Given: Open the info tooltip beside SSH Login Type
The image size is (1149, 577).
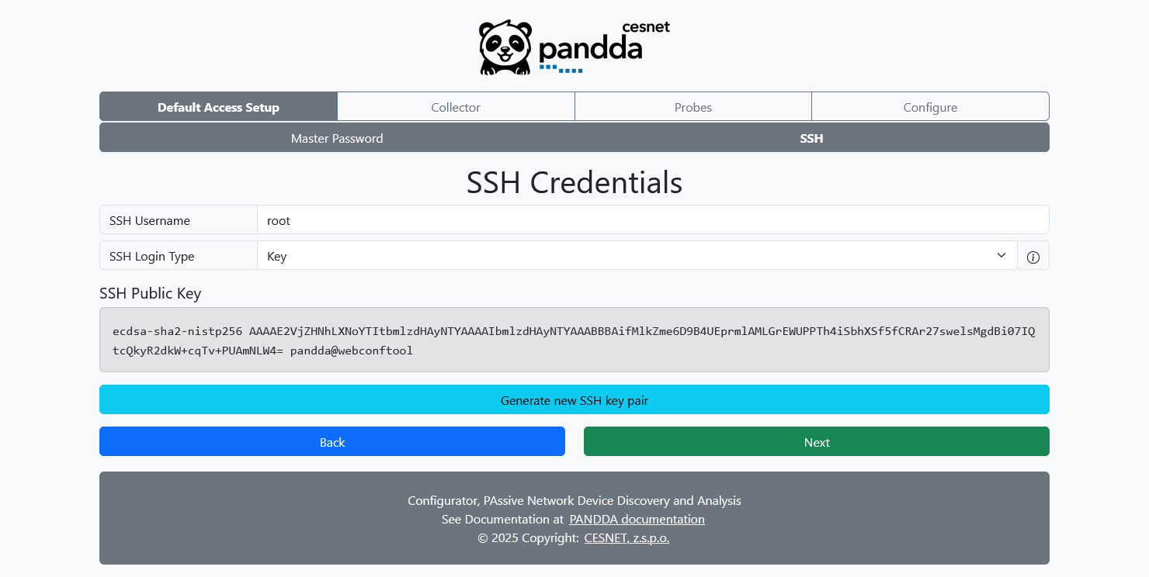Looking at the screenshot, I should 1033,255.
